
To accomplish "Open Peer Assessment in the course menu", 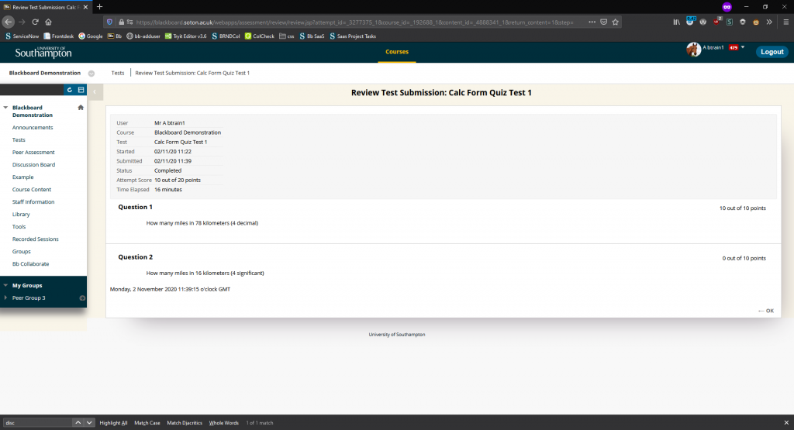I will pyautogui.click(x=33, y=153).
